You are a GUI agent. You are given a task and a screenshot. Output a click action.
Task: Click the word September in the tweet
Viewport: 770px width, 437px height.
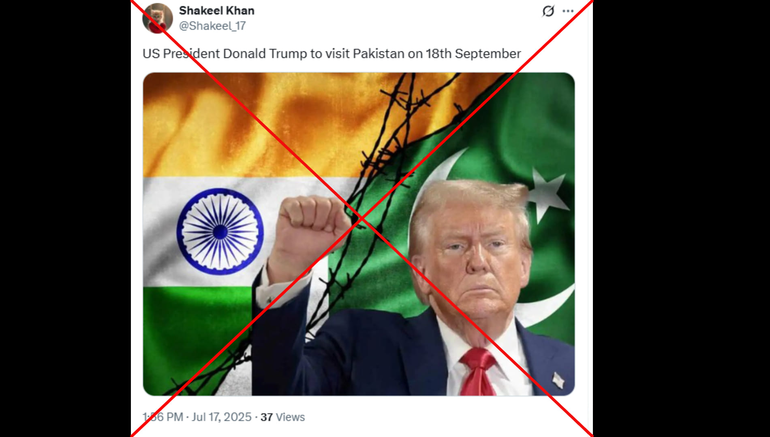[x=488, y=53]
